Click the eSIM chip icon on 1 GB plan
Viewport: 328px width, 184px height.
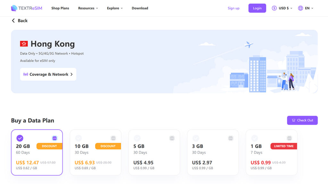click(289, 138)
